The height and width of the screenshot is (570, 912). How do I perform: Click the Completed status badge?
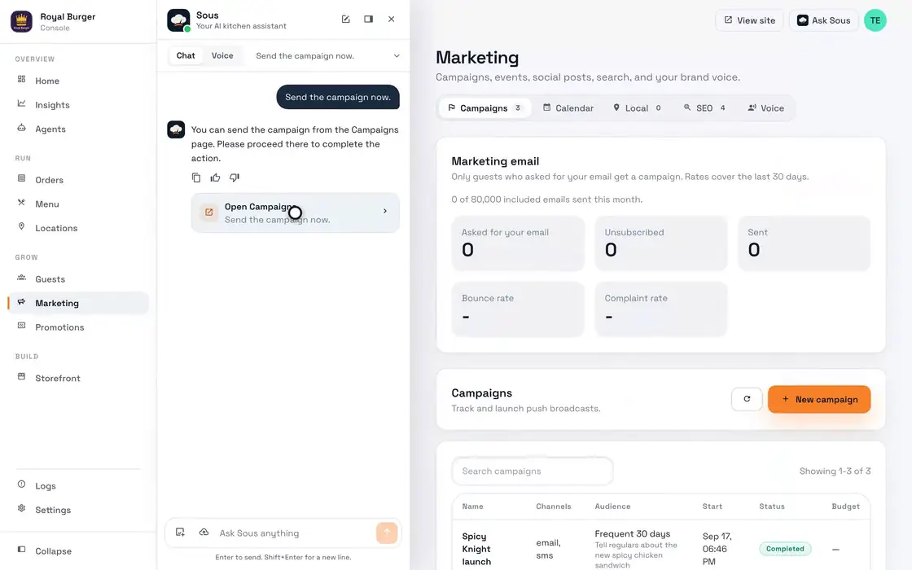pyautogui.click(x=785, y=549)
